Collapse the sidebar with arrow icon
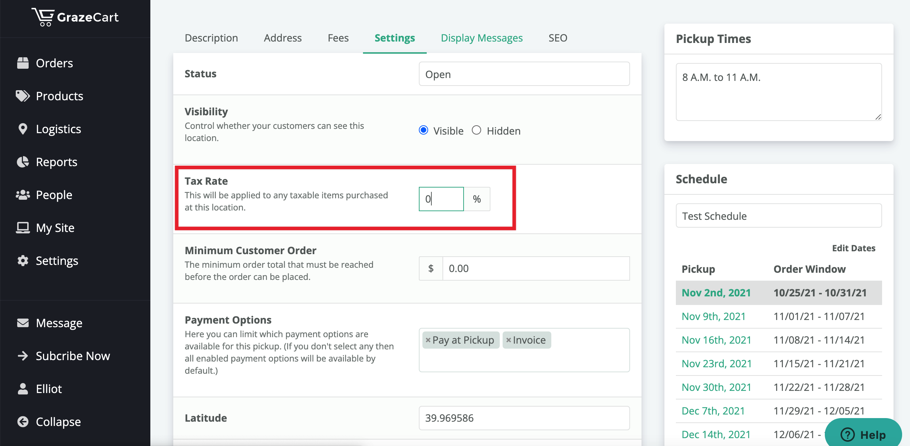The image size is (910, 446). point(23,422)
